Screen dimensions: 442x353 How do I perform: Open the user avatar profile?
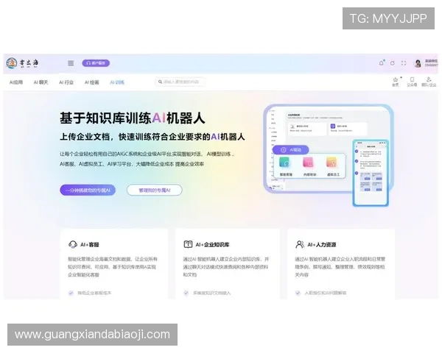pos(418,63)
